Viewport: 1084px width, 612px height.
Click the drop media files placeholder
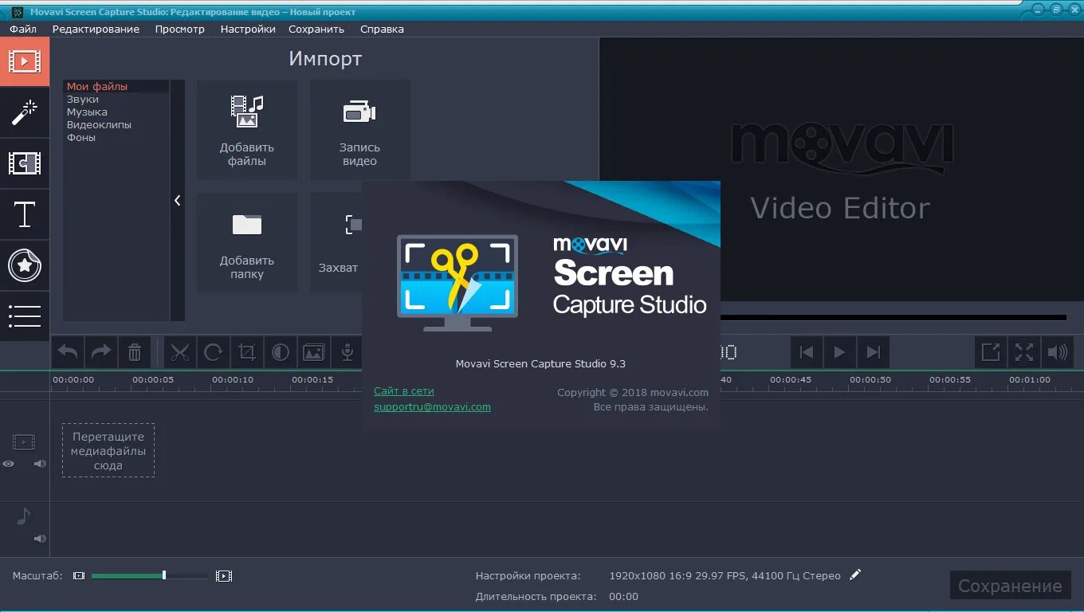coord(108,450)
